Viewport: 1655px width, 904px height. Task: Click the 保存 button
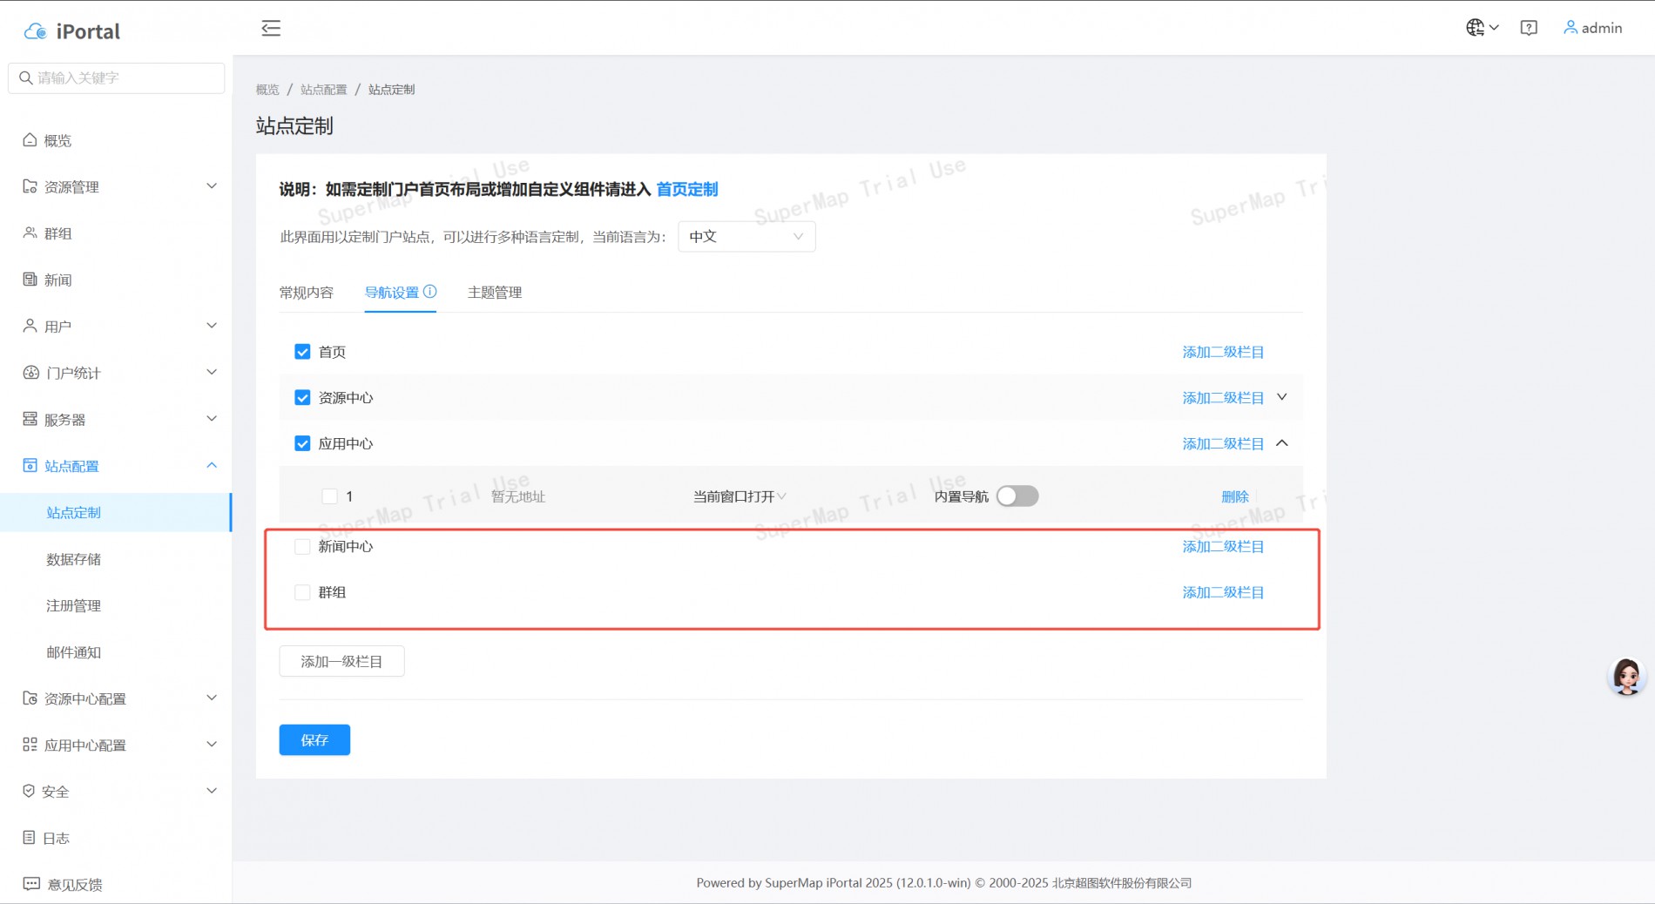coord(314,739)
